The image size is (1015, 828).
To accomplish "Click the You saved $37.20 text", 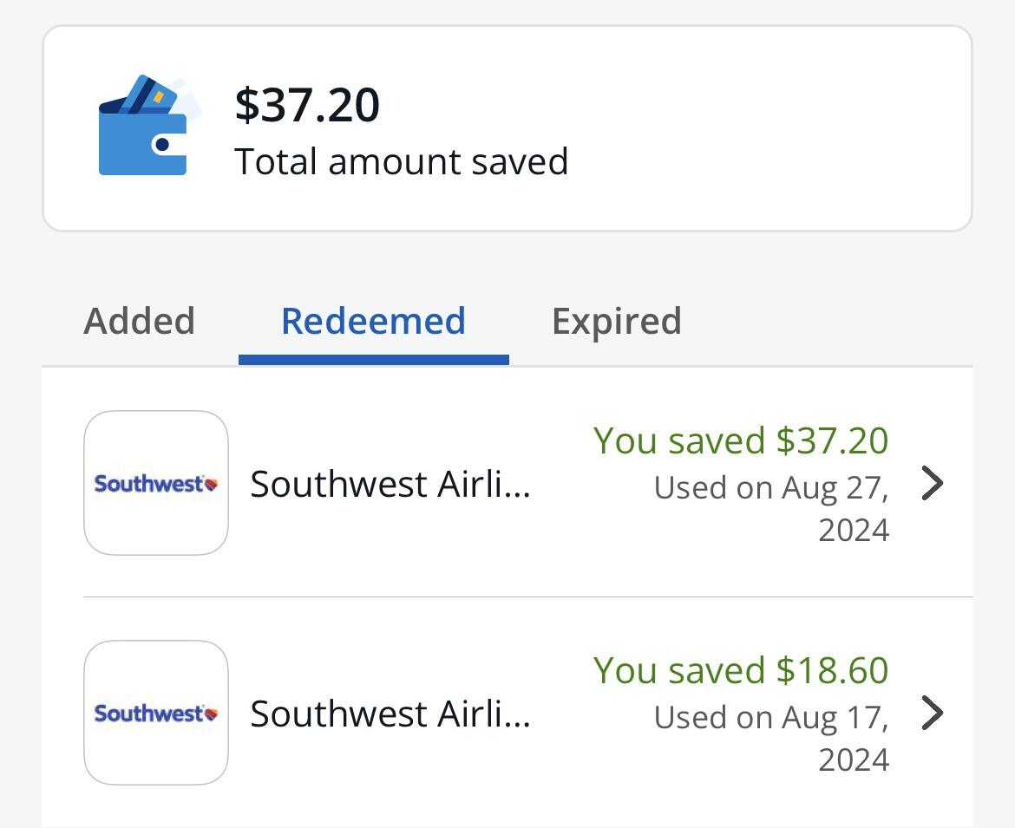I will point(741,441).
